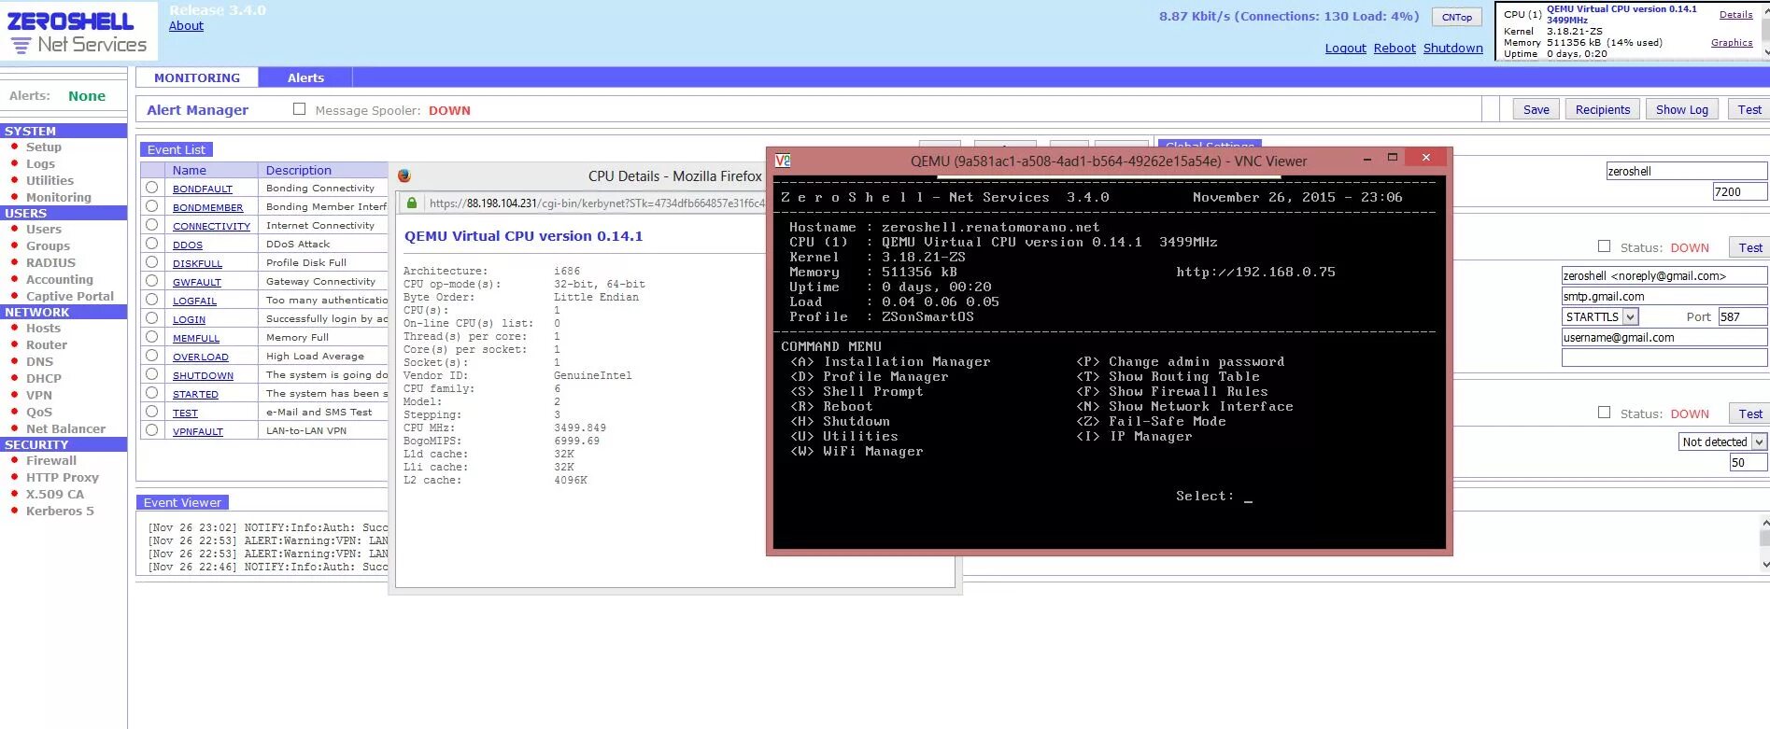This screenshot has width=1770, height=729.
Task: Open the Not detected dropdown
Action: (x=1722, y=442)
